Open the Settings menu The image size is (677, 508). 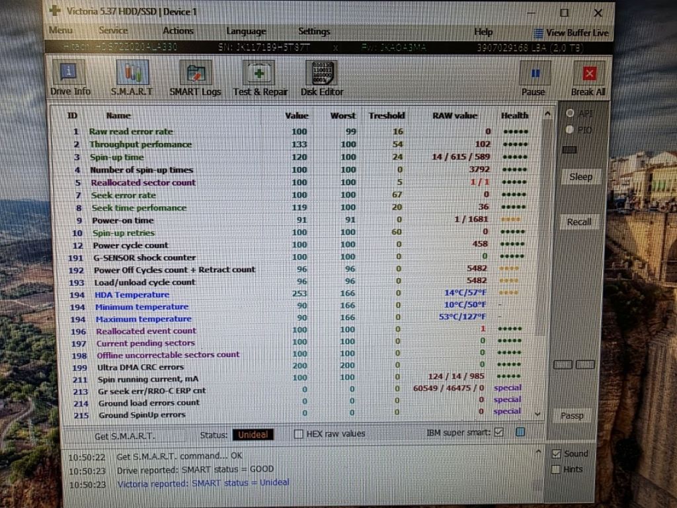(x=314, y=31)
